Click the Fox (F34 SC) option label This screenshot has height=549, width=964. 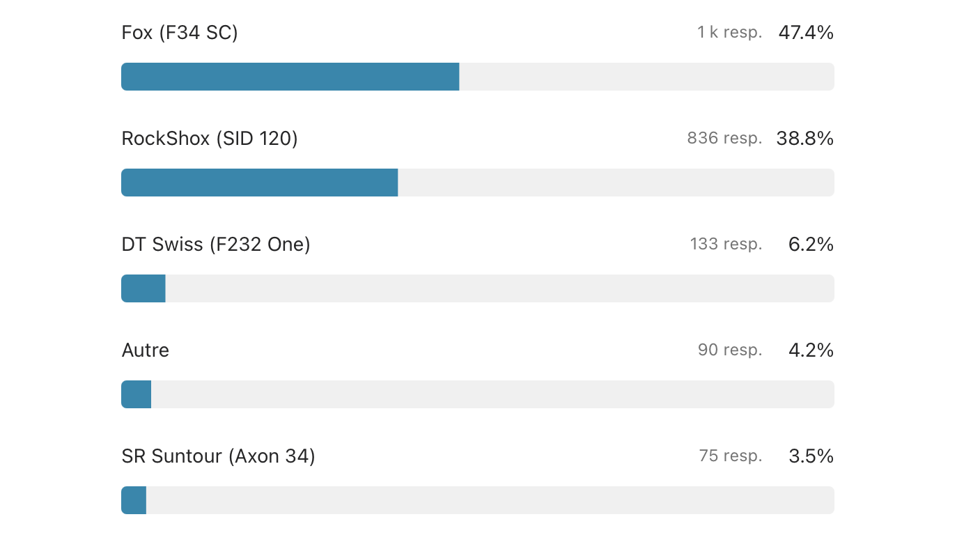click(180, 33)
